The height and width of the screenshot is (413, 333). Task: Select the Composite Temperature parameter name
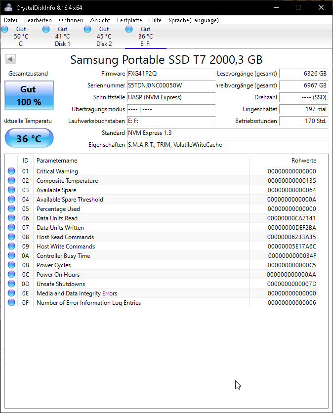tap(67, 181)
